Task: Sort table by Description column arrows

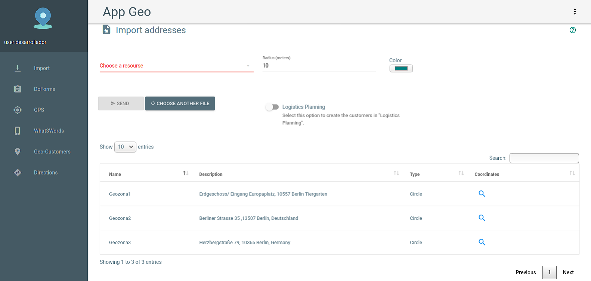Action: click(x=396, y=173)
